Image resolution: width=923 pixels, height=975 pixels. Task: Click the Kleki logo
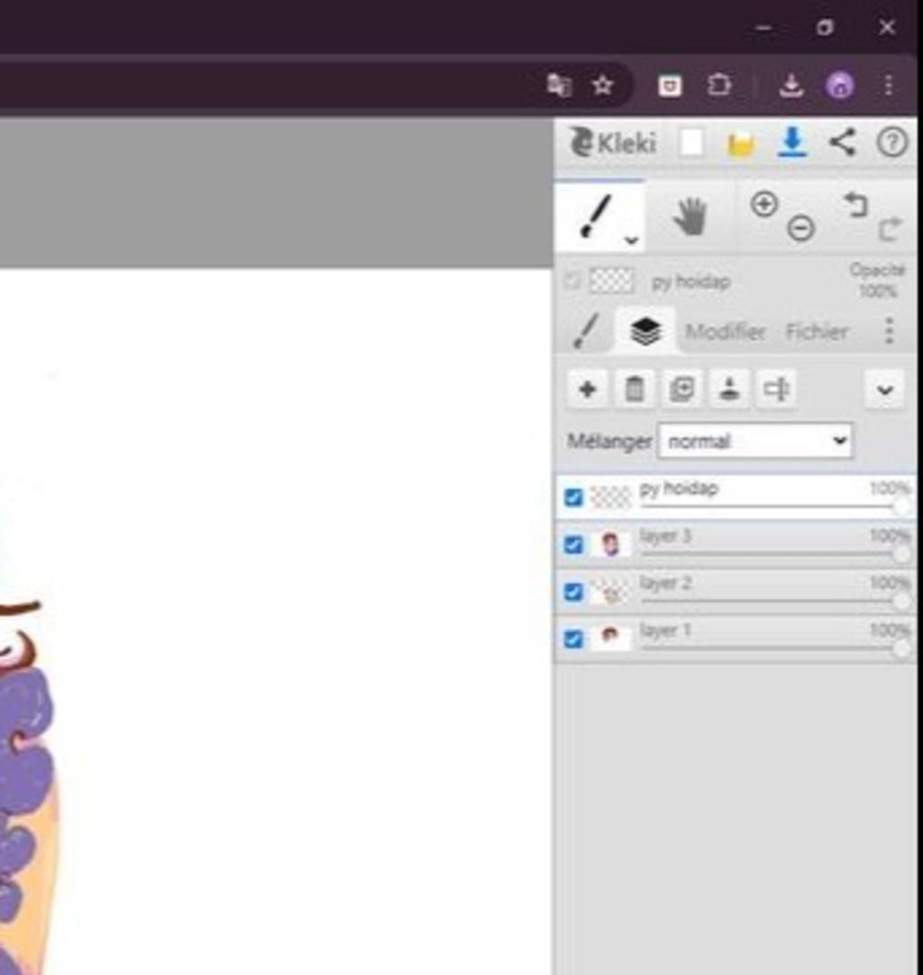pos(613,143)
